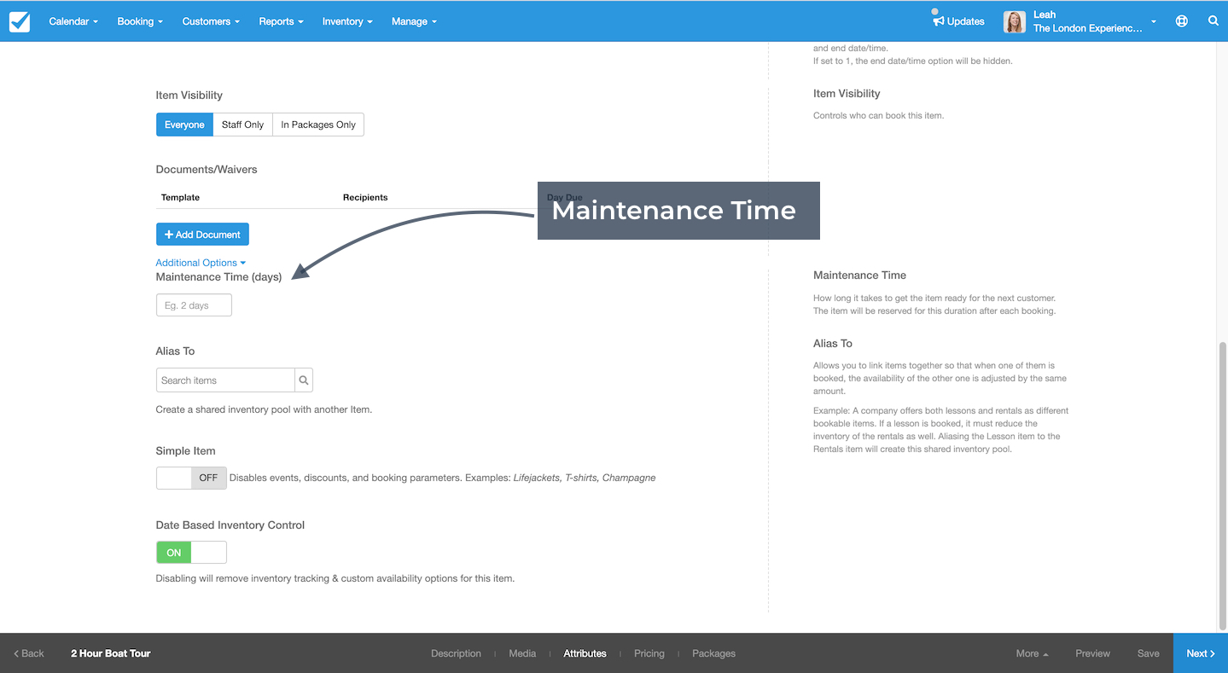Image resolution: width=1228 pixels, height=673 pixels.
Task: Open the Calendar menu
Action: coord(73,21)
